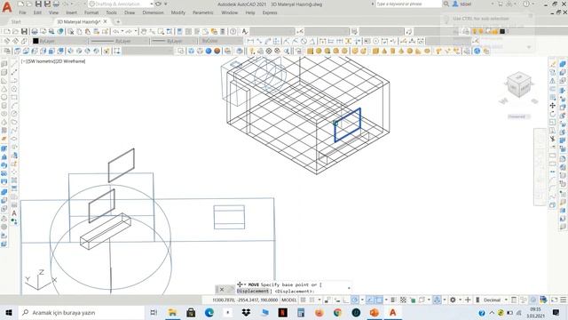Select the Realistic blue sphere visual style
The height and width of the screenshot is (320, 568).
(x=209, y=52)
